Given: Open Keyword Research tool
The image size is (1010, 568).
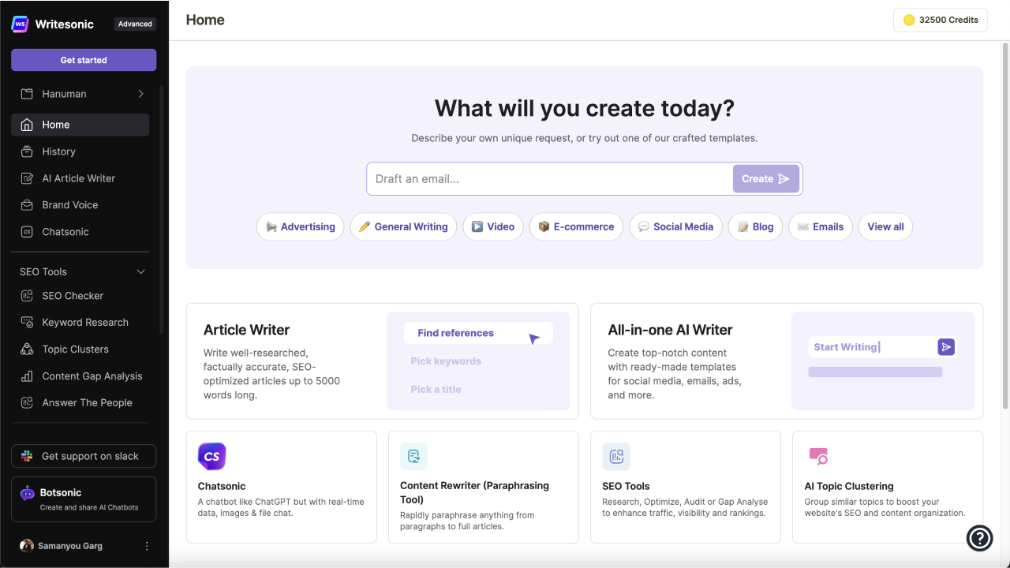Looking at the screenshot, I should pos(80,323).
